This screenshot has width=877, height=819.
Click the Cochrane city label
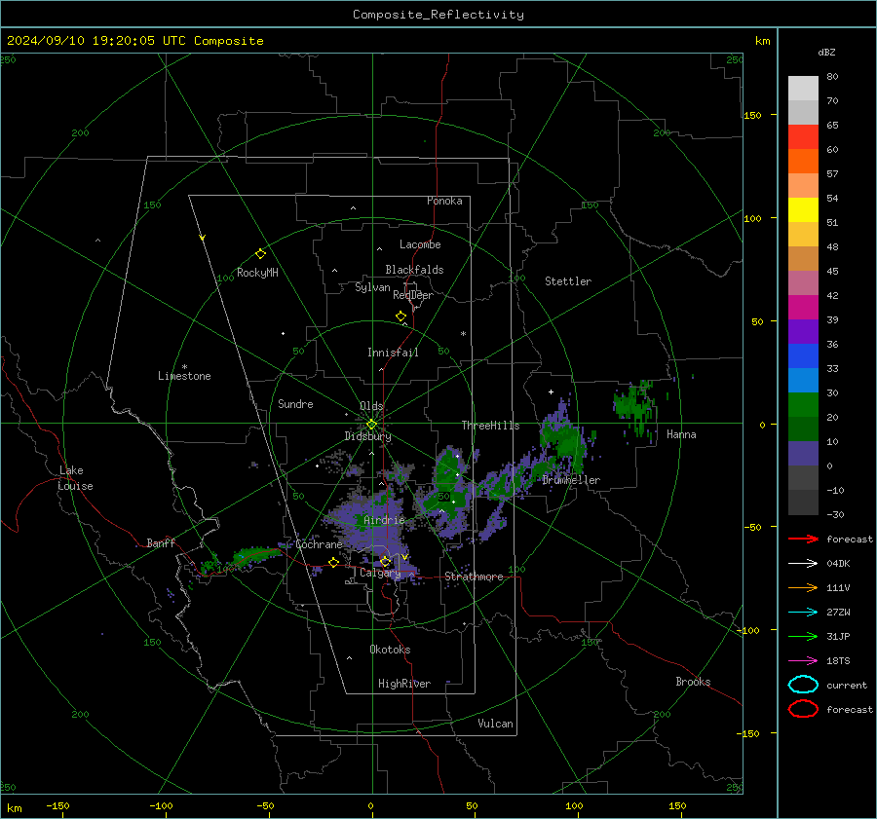pyautogui.click(x=319, y=544)
